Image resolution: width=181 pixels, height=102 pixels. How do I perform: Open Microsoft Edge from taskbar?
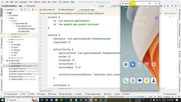coord(42,100)
